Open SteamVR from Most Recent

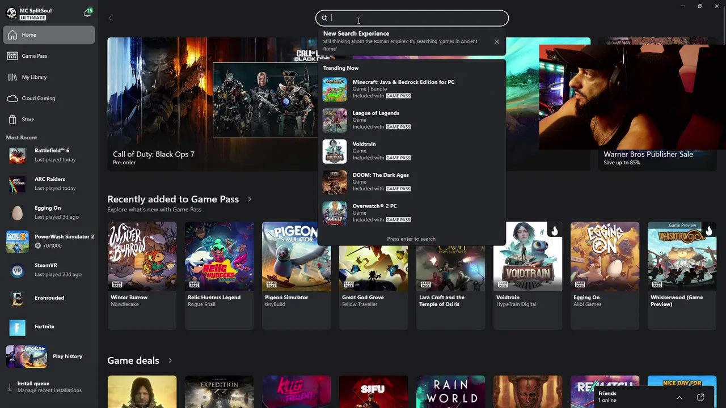pyautogui.click(x=49, y=270)
